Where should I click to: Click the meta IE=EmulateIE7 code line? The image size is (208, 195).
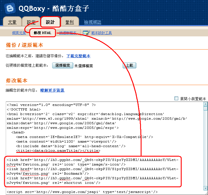(x=85, y=137)
